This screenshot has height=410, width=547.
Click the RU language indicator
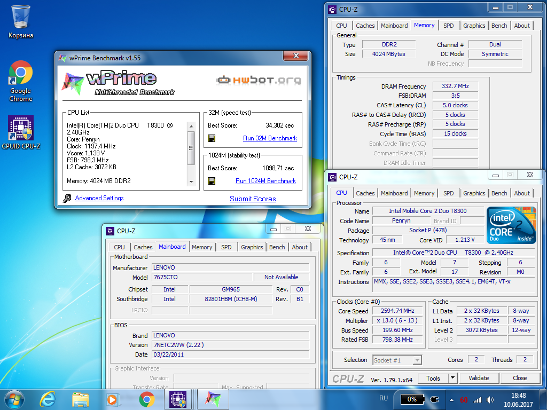(384, 398)
